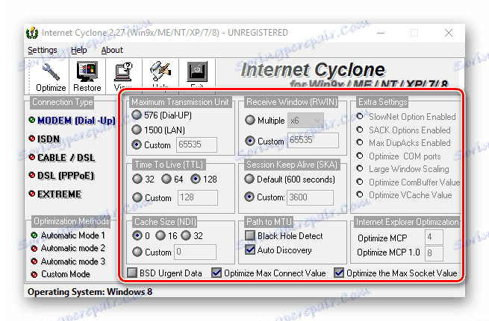Set Cache Size to 16

pyautogui.click(x=161, y=235)
